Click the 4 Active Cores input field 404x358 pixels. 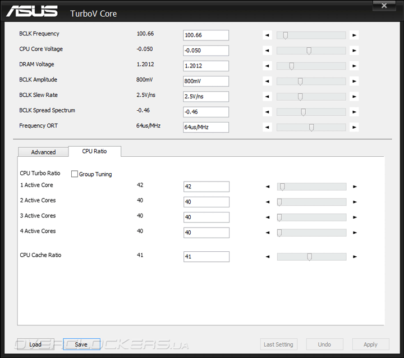pyautogui.click(x=206, y=233)
